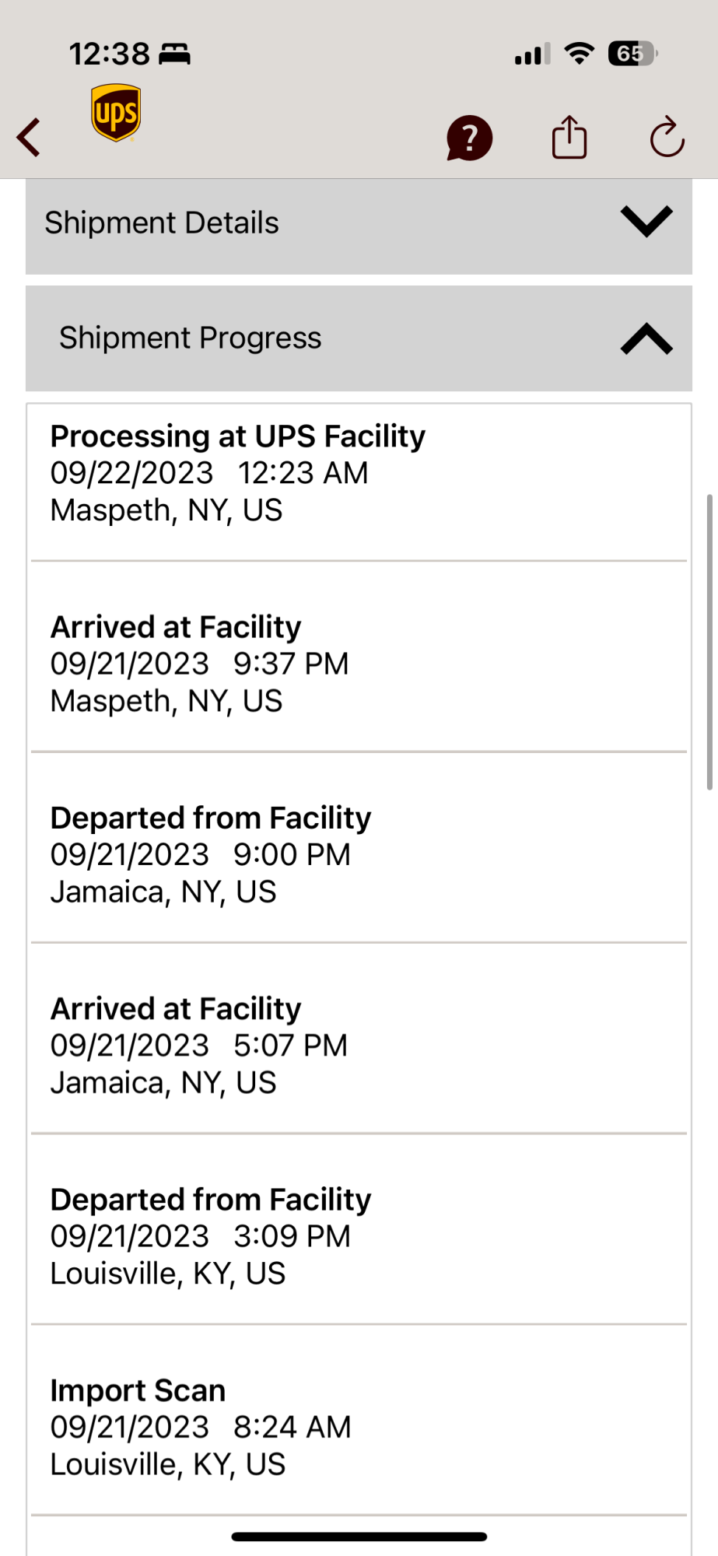
Task: Collapse Shipment Progress chevron
Action: 646,339
